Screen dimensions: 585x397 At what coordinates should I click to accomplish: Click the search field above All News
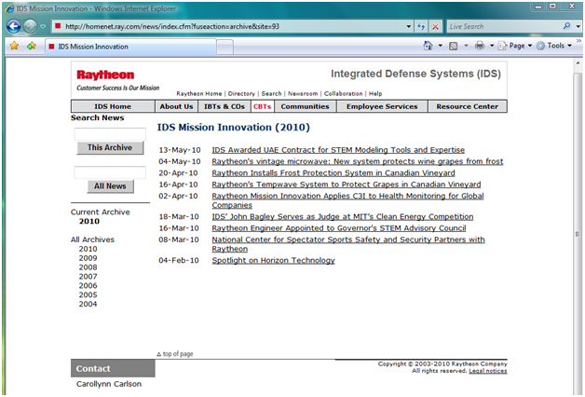[110, 172]
